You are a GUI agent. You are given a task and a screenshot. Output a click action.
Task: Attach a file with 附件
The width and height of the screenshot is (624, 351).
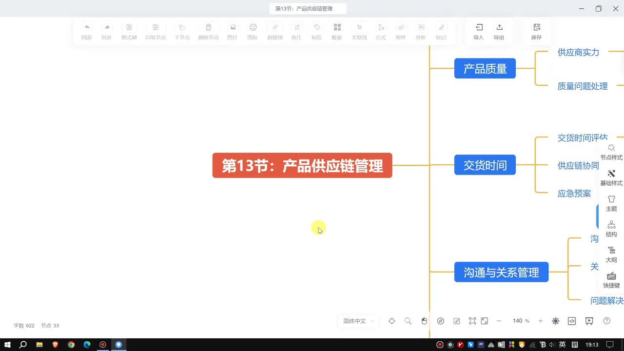401,31
